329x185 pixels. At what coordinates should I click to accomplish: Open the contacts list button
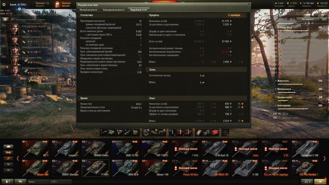tap(7, 181)
